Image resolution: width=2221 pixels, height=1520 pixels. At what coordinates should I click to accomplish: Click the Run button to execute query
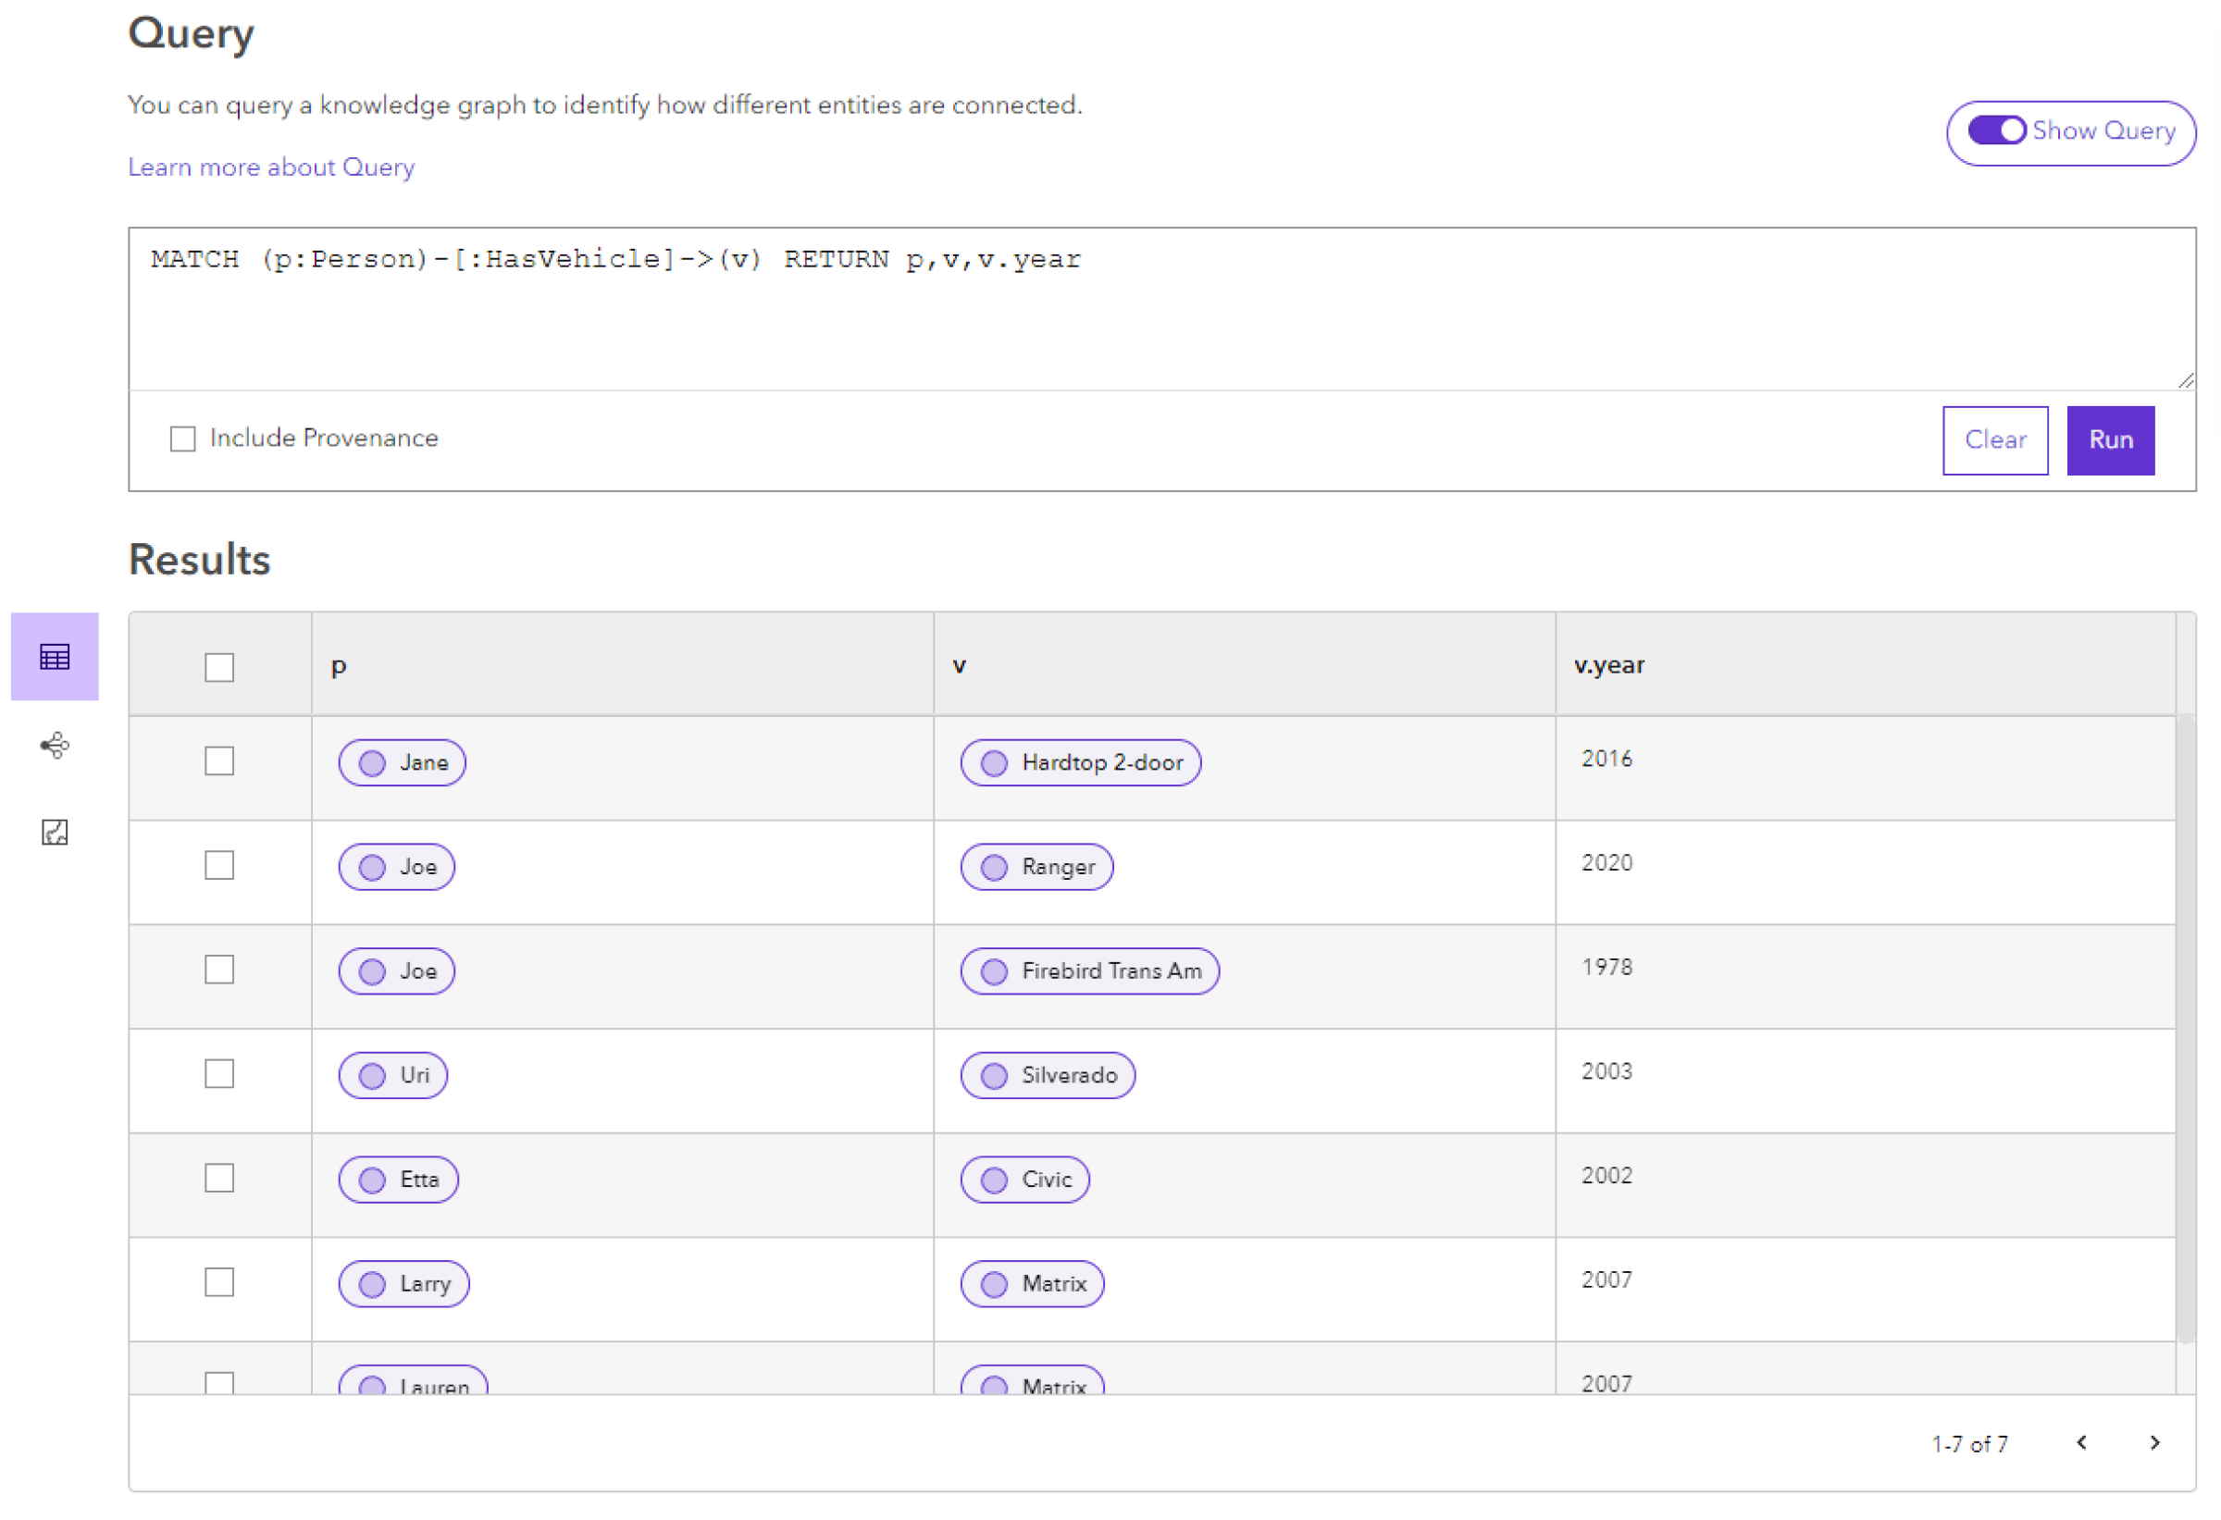[2111, 439]
